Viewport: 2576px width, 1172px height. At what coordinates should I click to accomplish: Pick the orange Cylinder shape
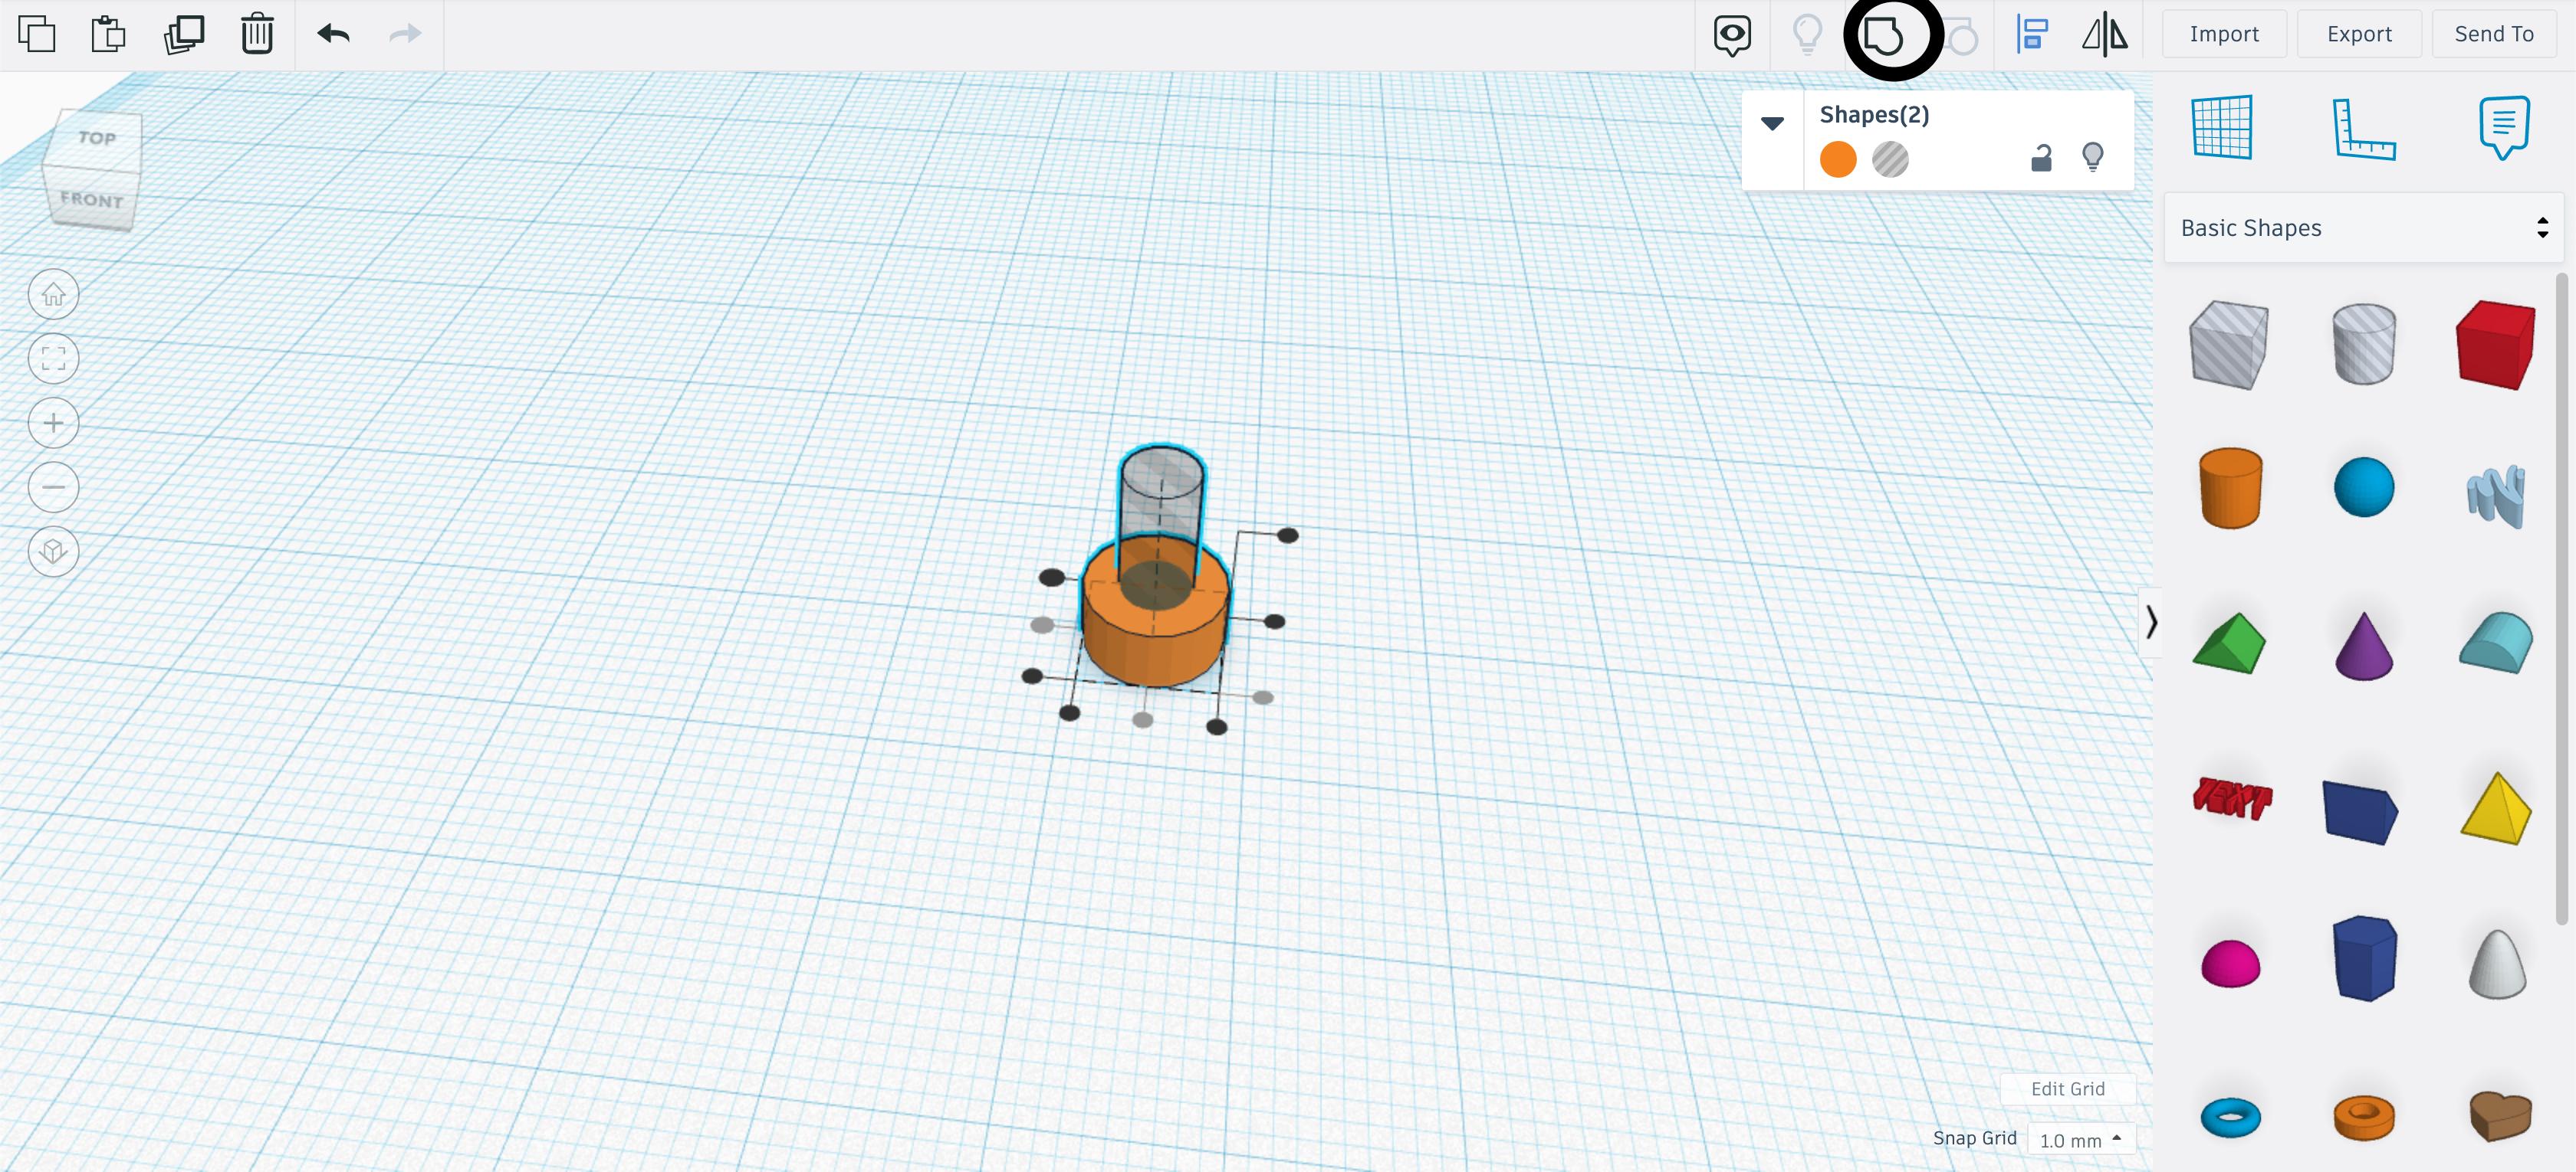(2230, 488)
